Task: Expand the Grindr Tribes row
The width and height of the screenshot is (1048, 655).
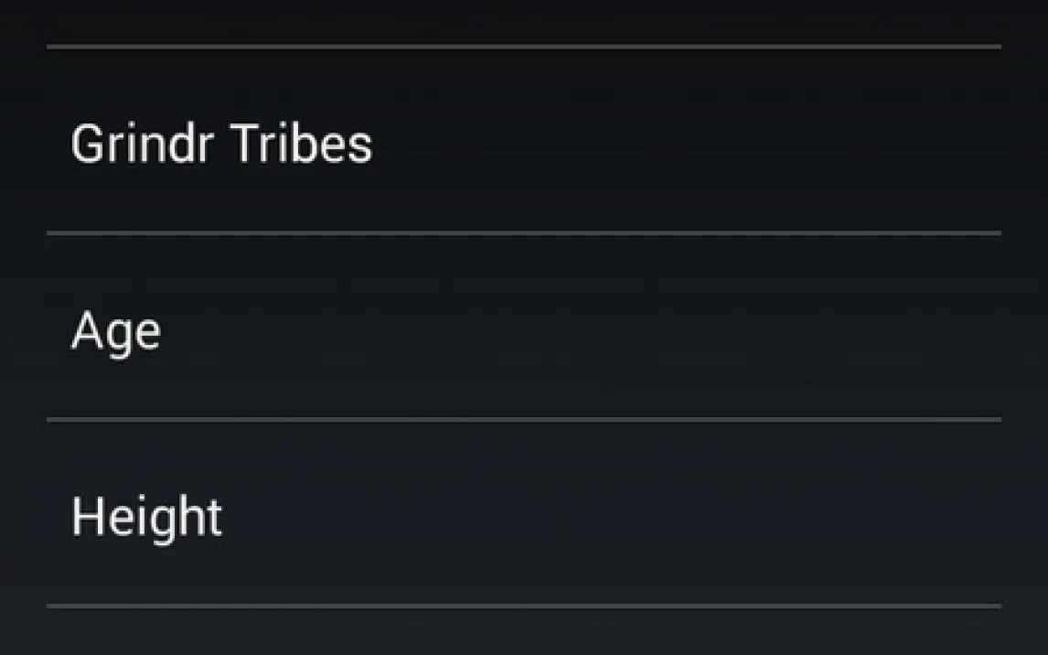Action: (523, 141)
